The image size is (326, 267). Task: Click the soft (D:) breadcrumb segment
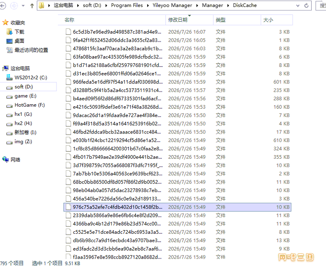pos(92,5)
